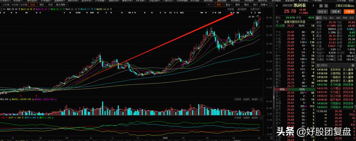
Task: Click stock code 300326
Action: tap(287, 6)
